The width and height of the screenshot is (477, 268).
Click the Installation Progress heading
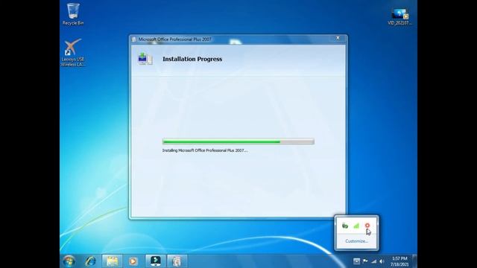[x=192, y=59]
